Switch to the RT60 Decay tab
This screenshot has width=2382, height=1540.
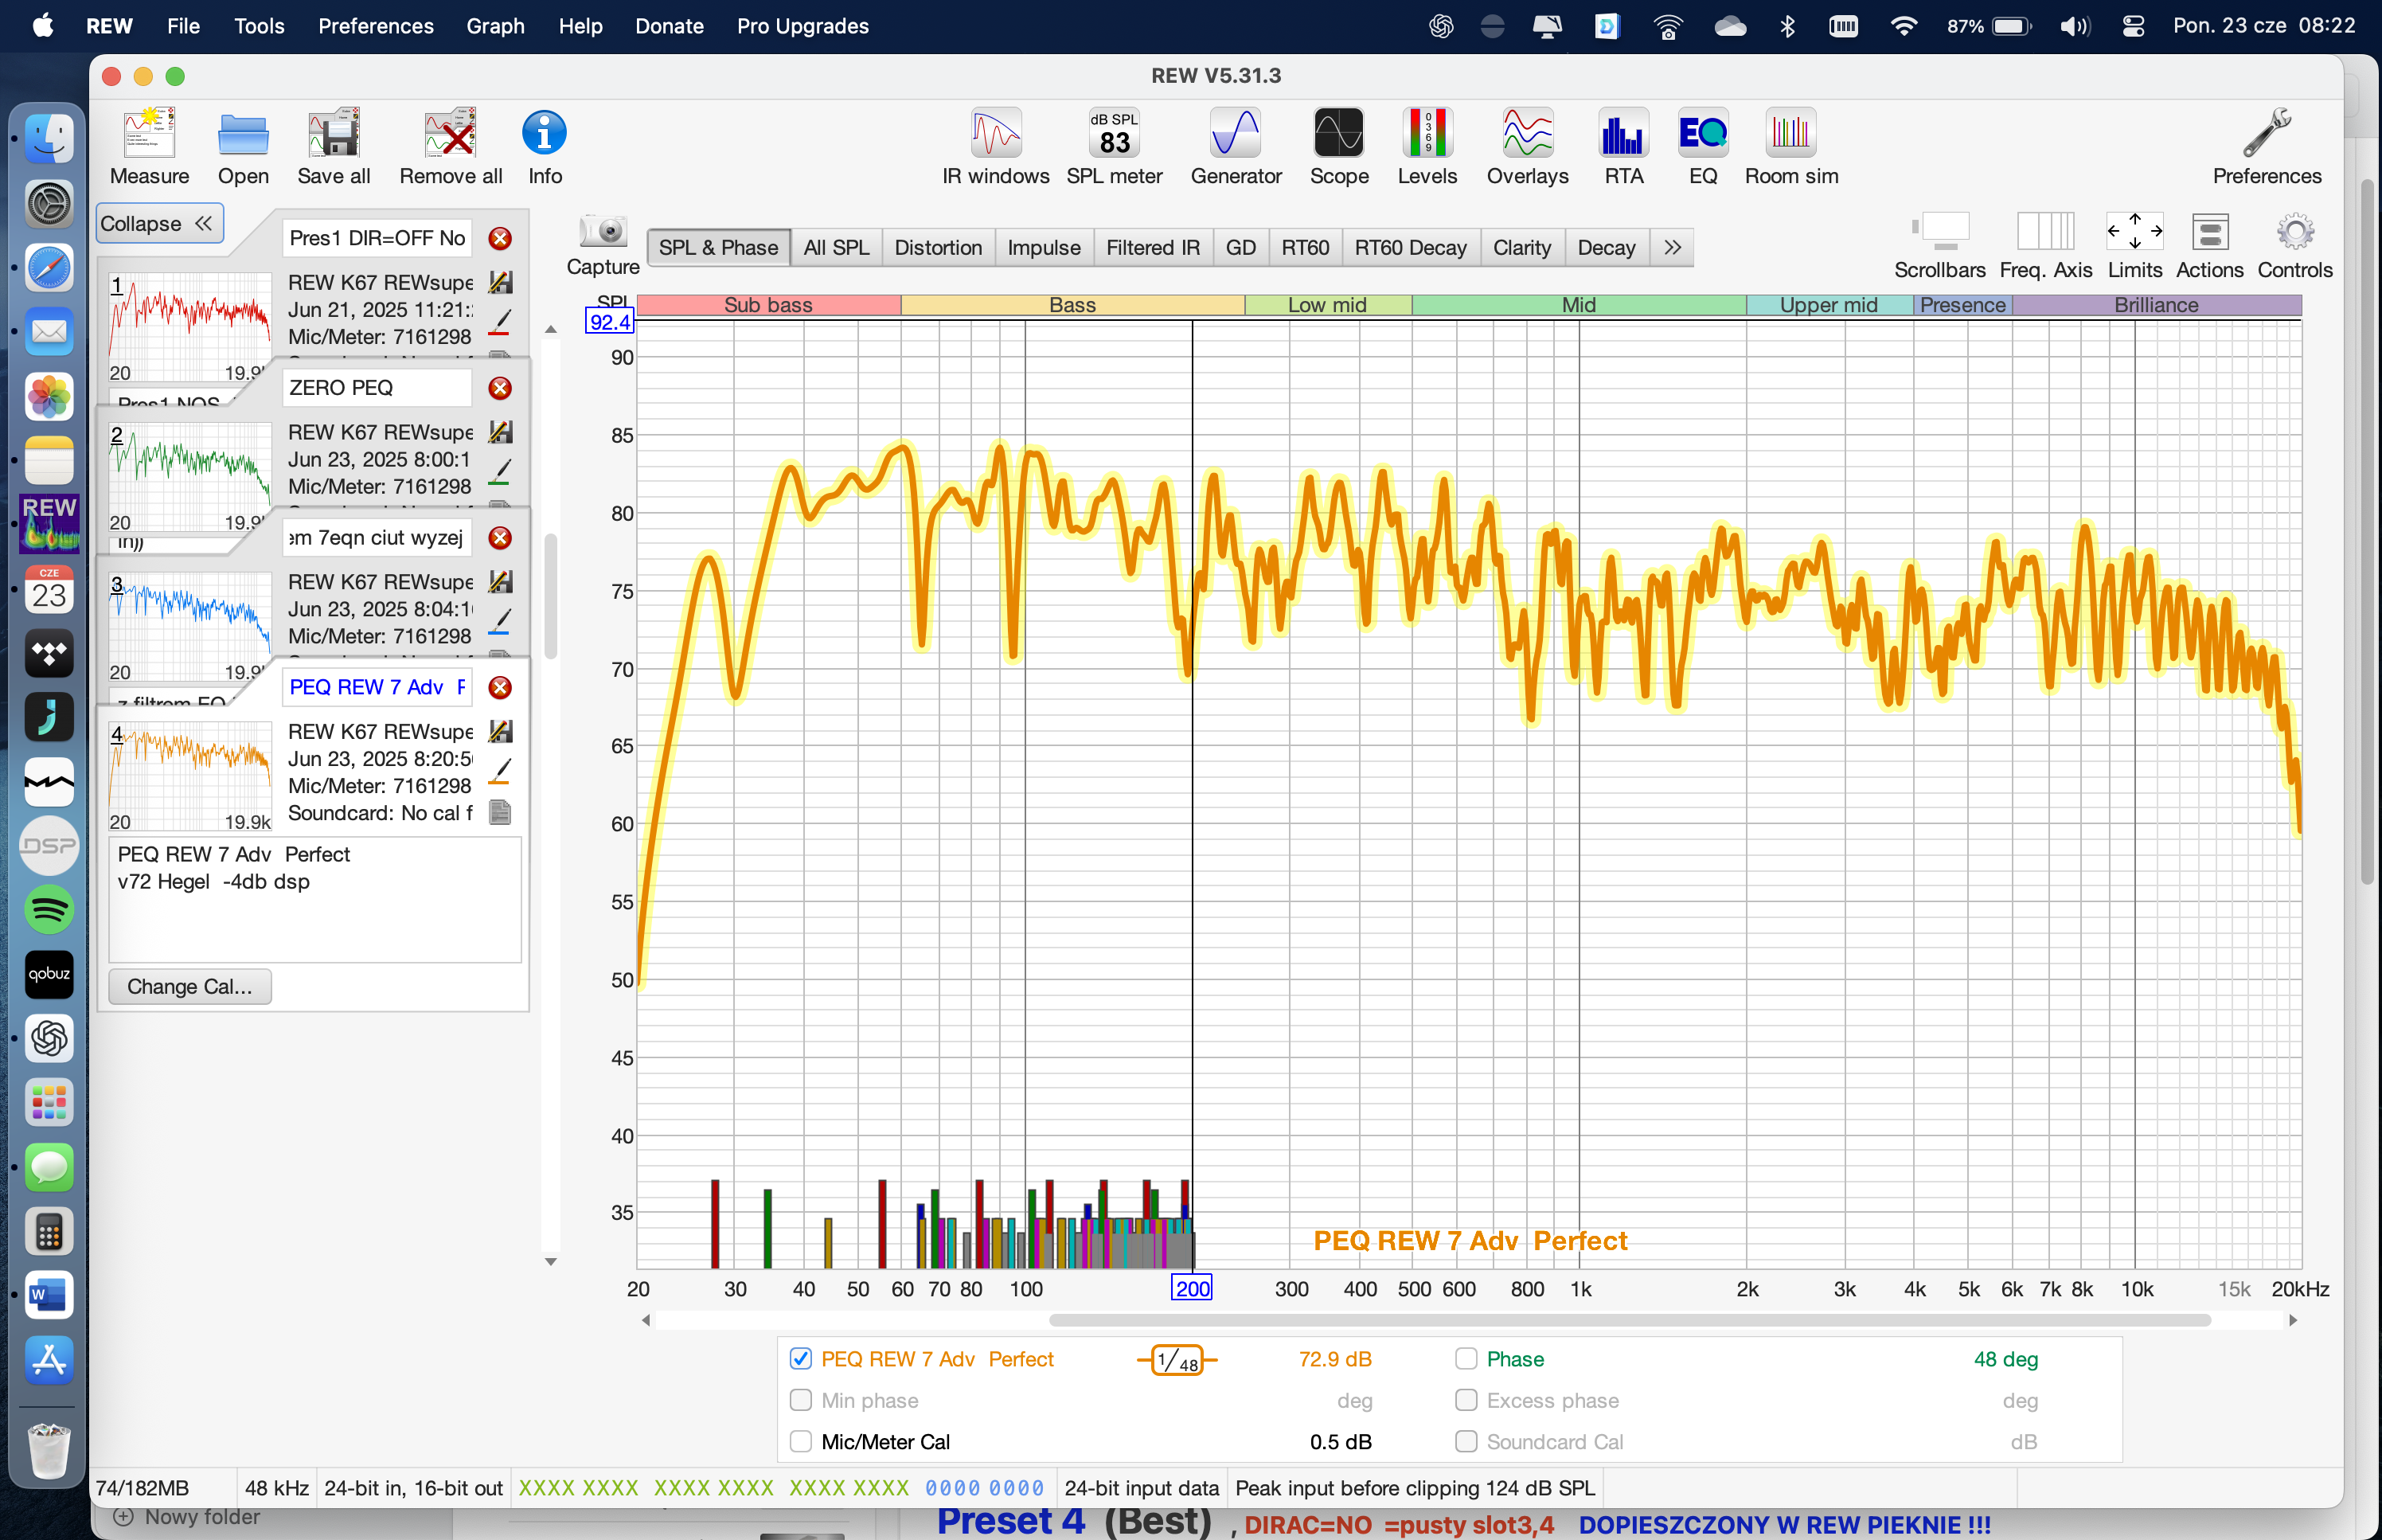coord(1411,247)
